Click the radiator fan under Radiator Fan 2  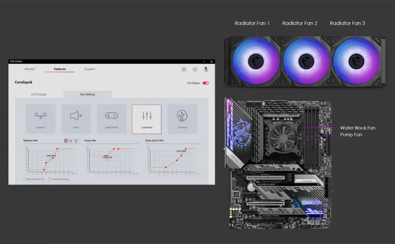click(306, 61)
